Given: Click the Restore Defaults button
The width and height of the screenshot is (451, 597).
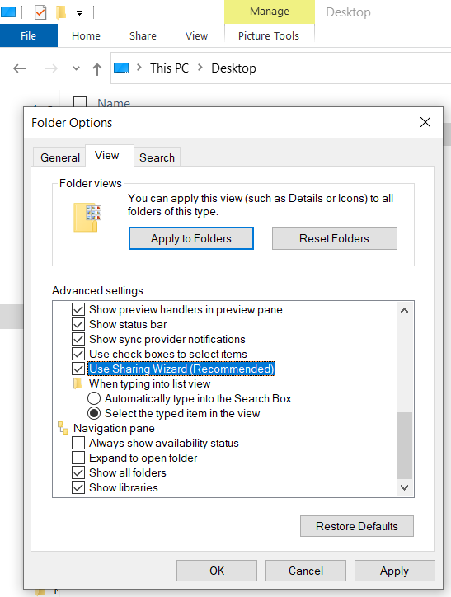Looking at the screenshot, I should 357,526.
